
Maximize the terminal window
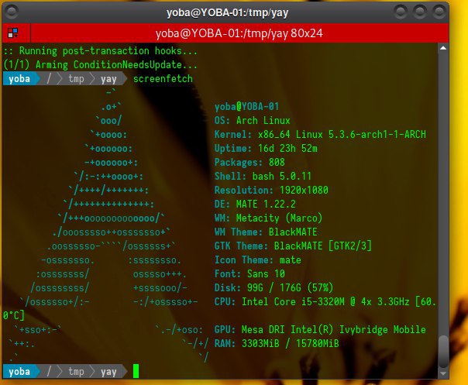tap(420, 12)
